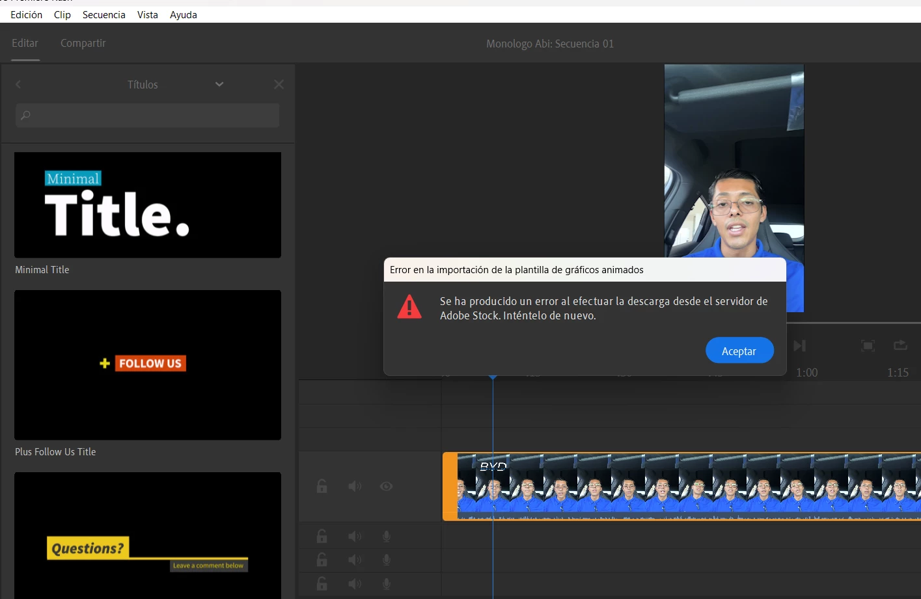Open the Clip menu

click(x=62, y=14)
